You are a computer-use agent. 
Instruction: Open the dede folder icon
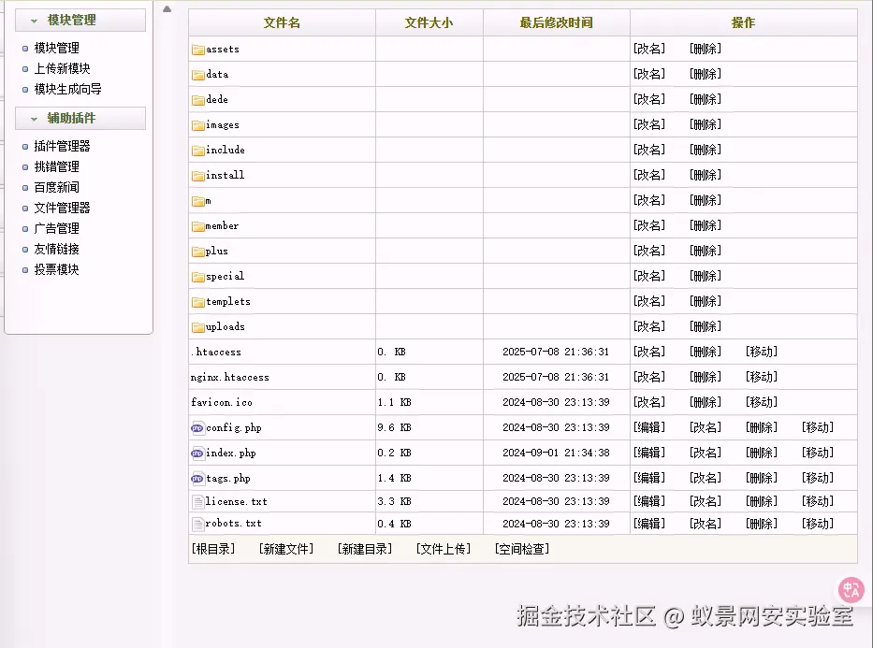tap(198, 99)
